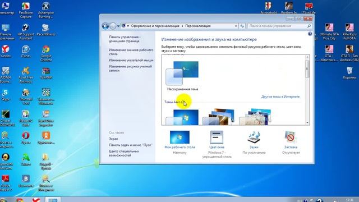Expand the double-chevron at breadcrumb start
359x202 pixels.
click(128, 26)
